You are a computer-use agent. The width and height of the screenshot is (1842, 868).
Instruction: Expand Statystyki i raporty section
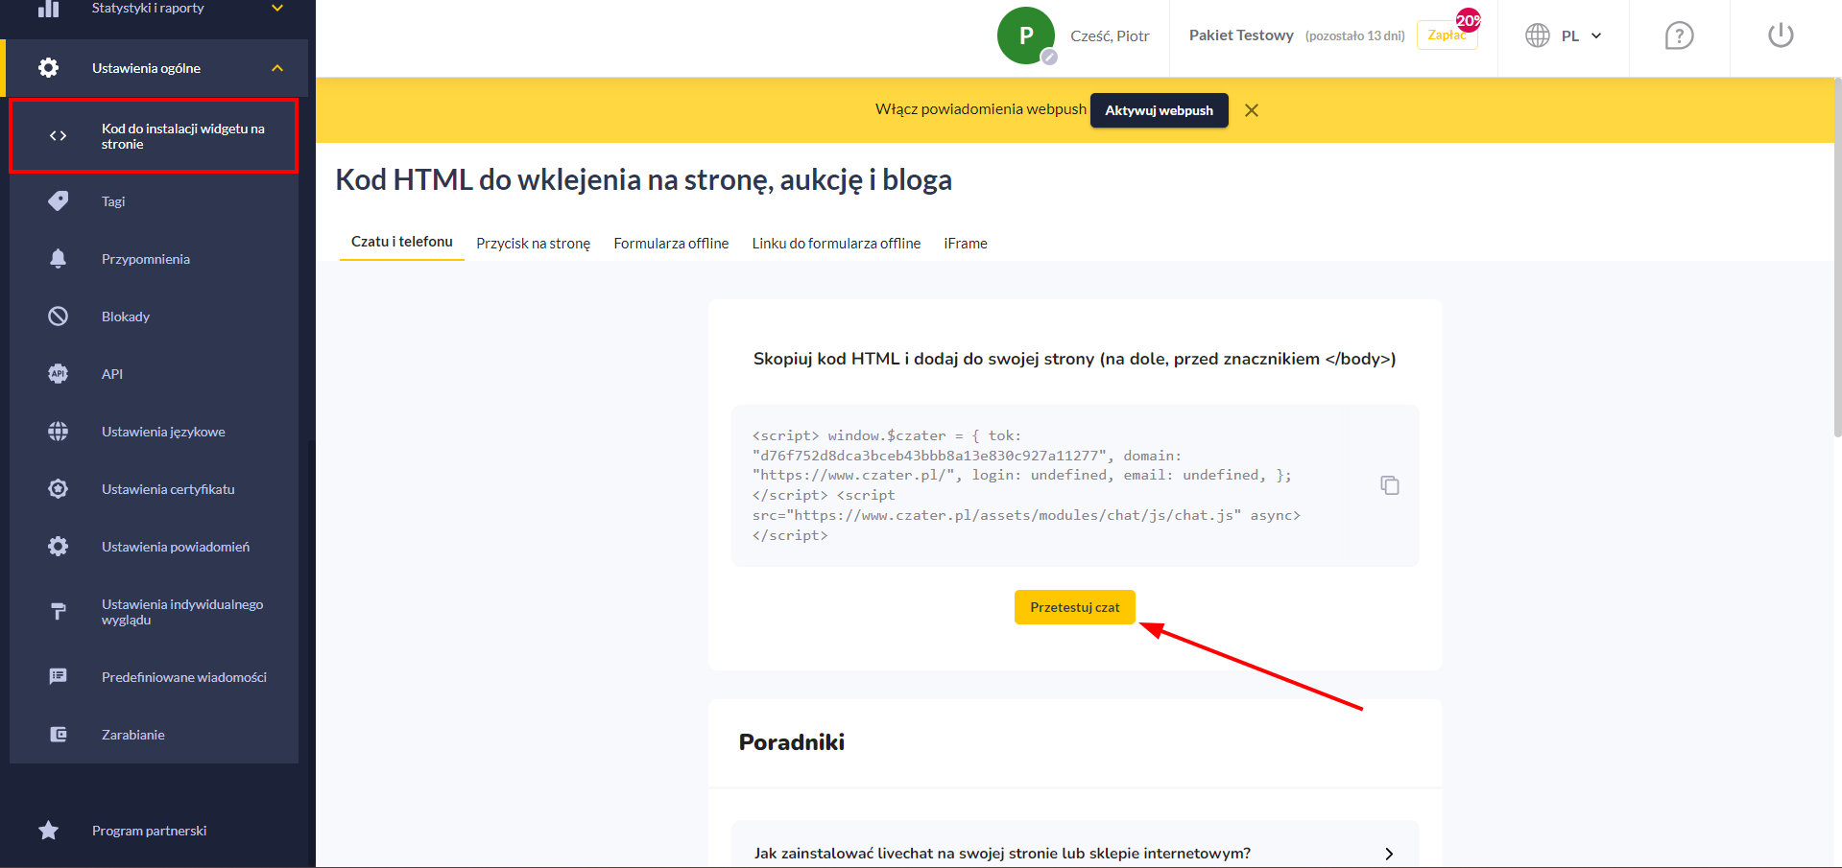click(x=277, y=9)
